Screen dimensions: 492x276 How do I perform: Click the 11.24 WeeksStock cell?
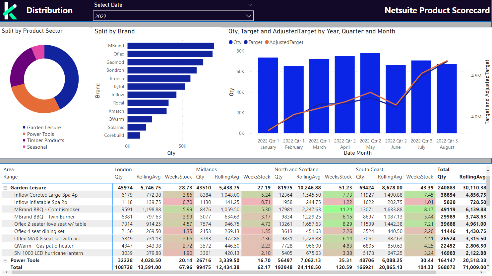click(338, 210)
